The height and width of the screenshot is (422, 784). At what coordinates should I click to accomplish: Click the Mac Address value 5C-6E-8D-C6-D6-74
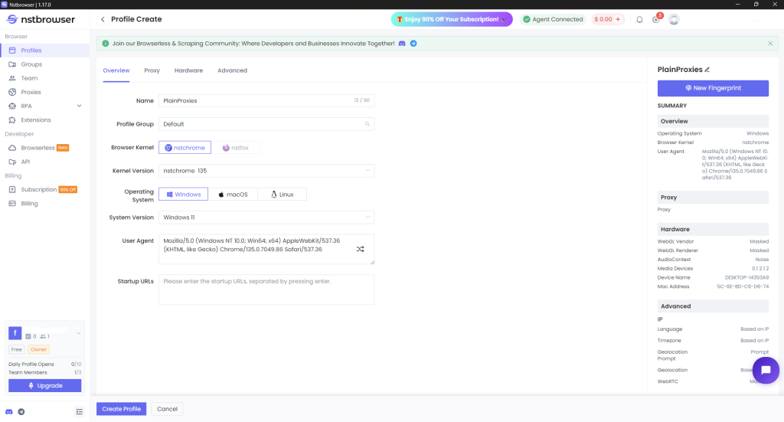(743, 286)
